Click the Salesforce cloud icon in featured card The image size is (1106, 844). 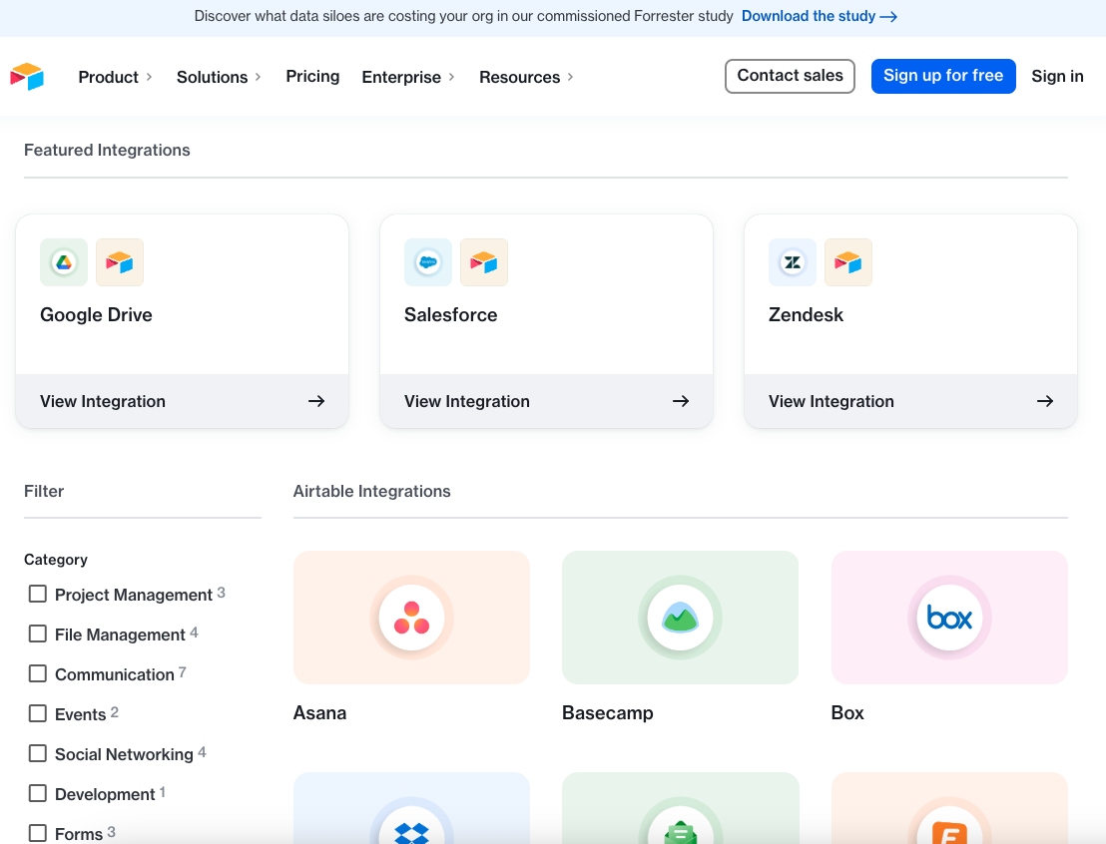pos(428,262)
